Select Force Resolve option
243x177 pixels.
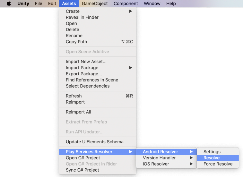tap(218, 164)
